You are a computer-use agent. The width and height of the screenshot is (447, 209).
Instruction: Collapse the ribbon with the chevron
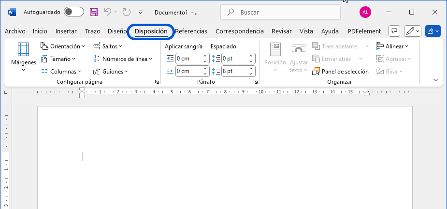tap(435, 80)
